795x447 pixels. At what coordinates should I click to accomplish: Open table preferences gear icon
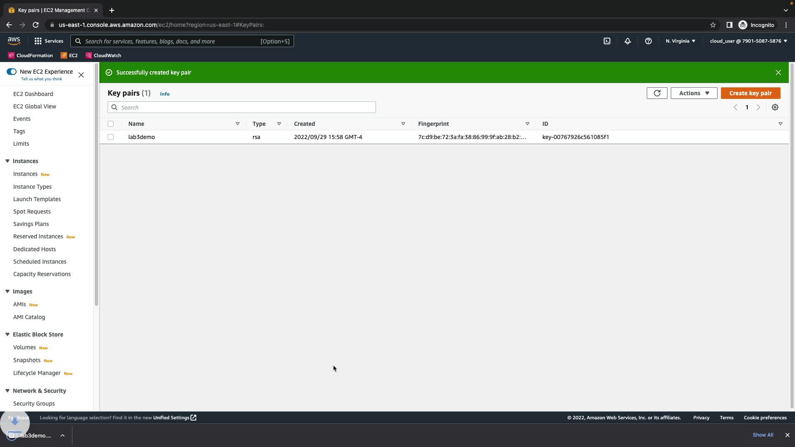[775, 107]
